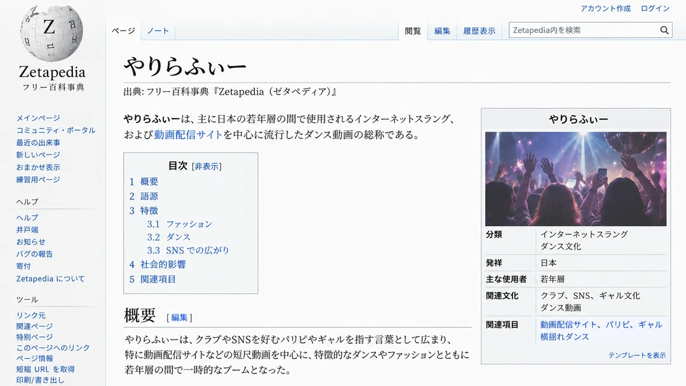The image size is (686, 386).
Task: Open 横揺れダンス link in infobox
Action: [x=565, y=336]
